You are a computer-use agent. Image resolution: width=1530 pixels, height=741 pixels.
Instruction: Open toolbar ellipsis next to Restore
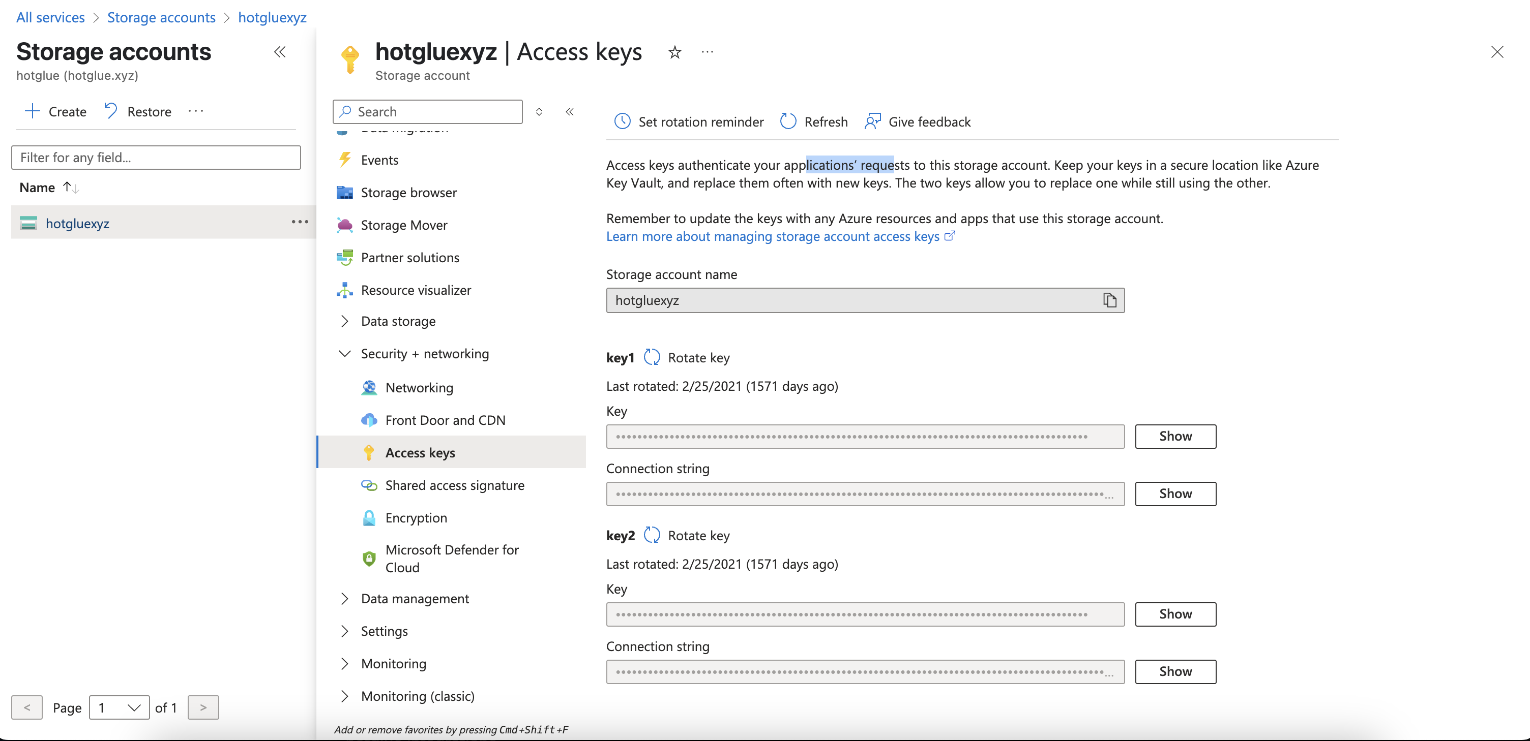195,111
